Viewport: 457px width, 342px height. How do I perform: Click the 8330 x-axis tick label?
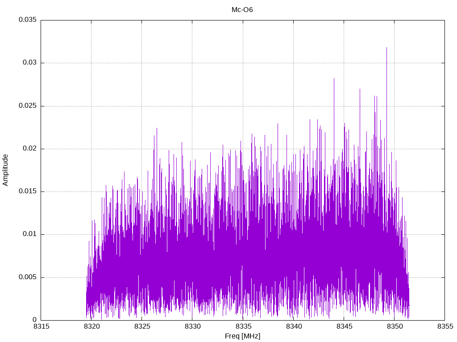[192, 327]
